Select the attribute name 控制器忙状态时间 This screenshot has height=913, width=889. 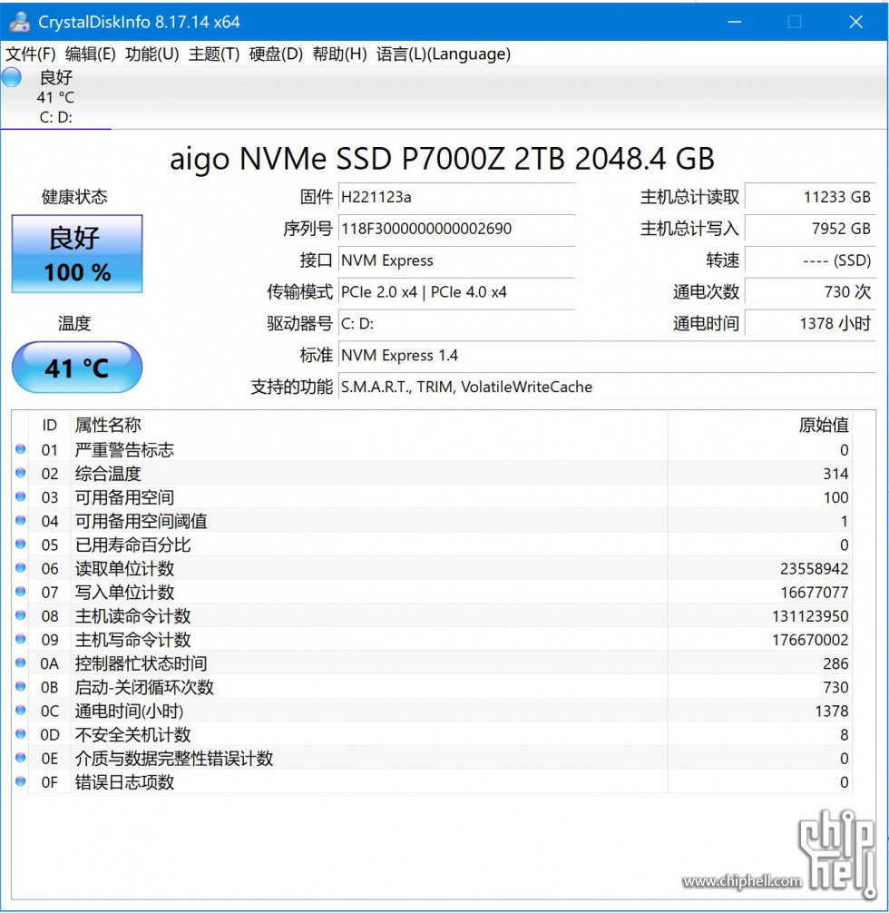point(141,663)
